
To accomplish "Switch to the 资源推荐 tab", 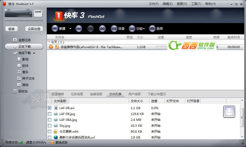I will pos(58,94).
